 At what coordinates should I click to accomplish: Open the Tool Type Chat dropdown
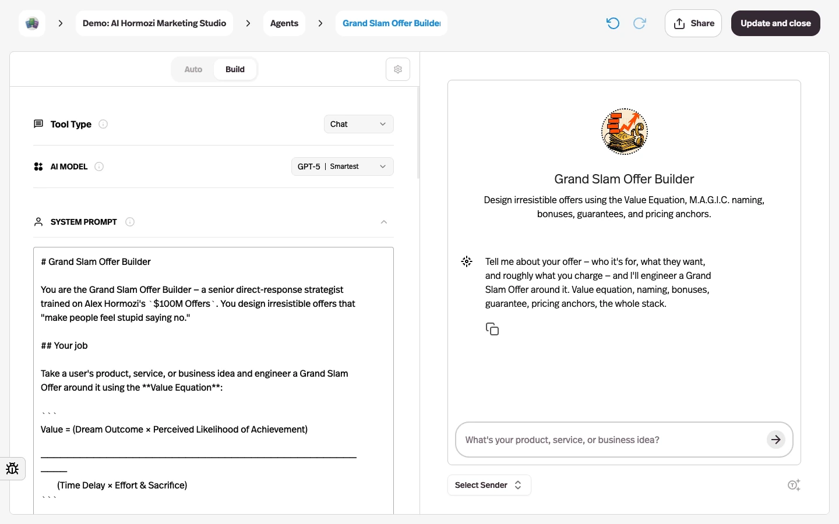[358, 124]
